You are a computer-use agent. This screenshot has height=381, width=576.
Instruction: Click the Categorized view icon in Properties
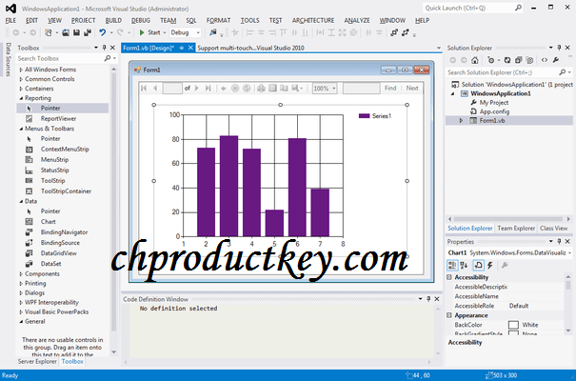point(452,265)
